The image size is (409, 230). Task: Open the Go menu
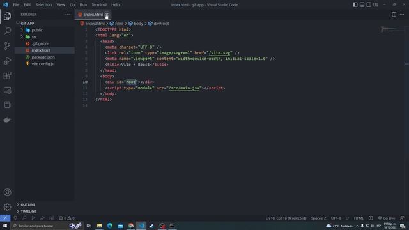pyautogui.click(x=72, y=4)
